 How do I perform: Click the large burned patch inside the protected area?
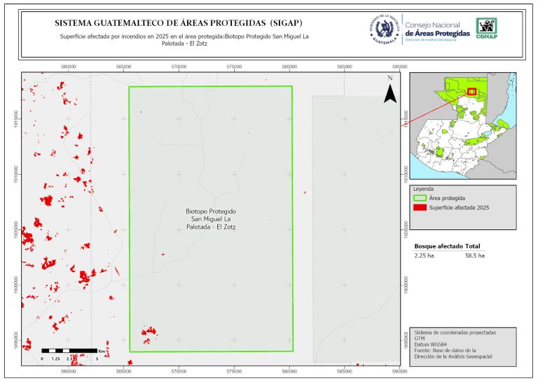pos(149,331)
